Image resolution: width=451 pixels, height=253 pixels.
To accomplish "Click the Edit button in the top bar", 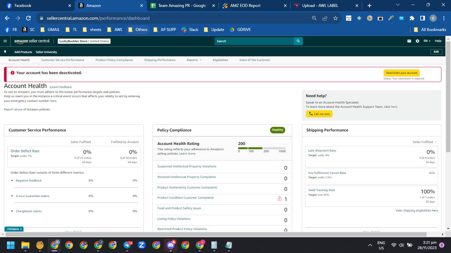I will 436,52.
